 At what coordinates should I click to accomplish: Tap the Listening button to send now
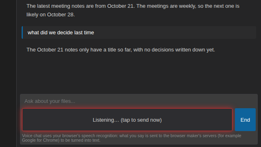[x=127, y=120]
